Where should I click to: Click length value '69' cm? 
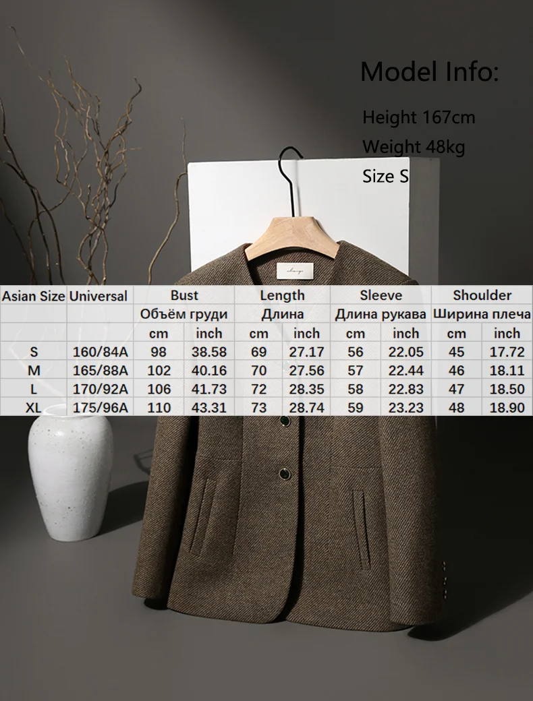coord(258,352)
